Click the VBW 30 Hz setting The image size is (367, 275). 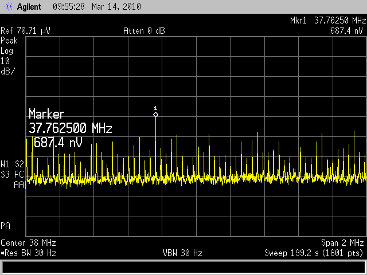tap(182, 253)
